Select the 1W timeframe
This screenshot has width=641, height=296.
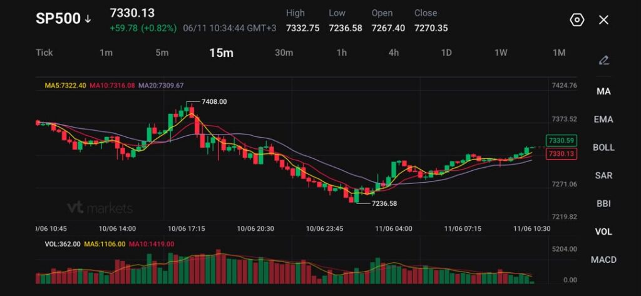point(501,53)
